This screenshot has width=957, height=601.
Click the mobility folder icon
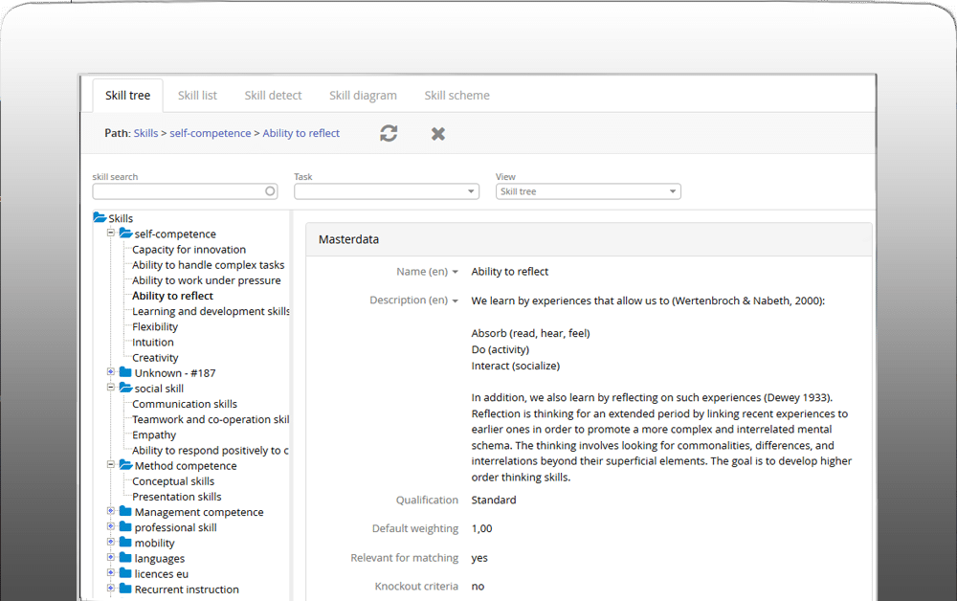(x=125, y=543)
